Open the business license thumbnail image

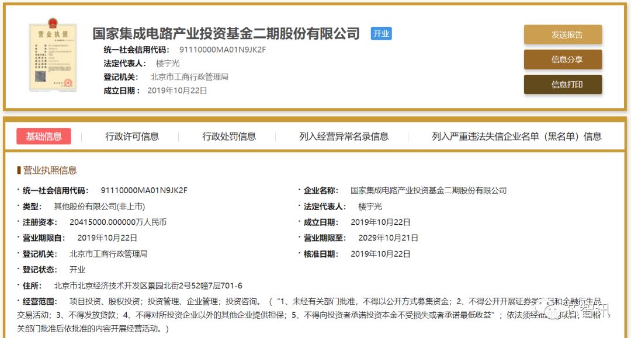point(53,55)
